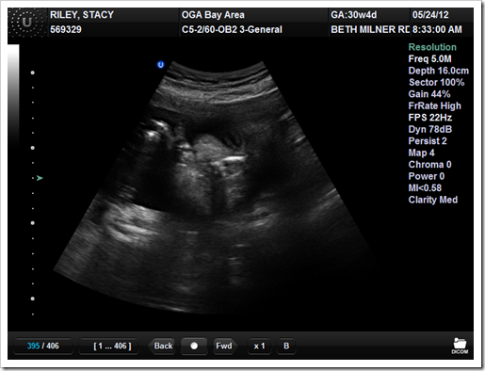Screen dimensions: 485x371
Task: Click the U logo icon in header
Action: click(x=27, y=23)
